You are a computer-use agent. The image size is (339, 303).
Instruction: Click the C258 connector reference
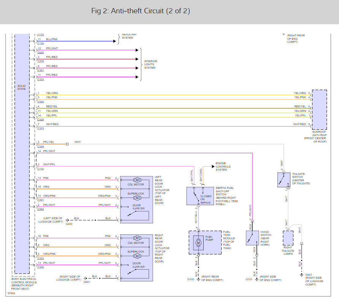[41, 61]
